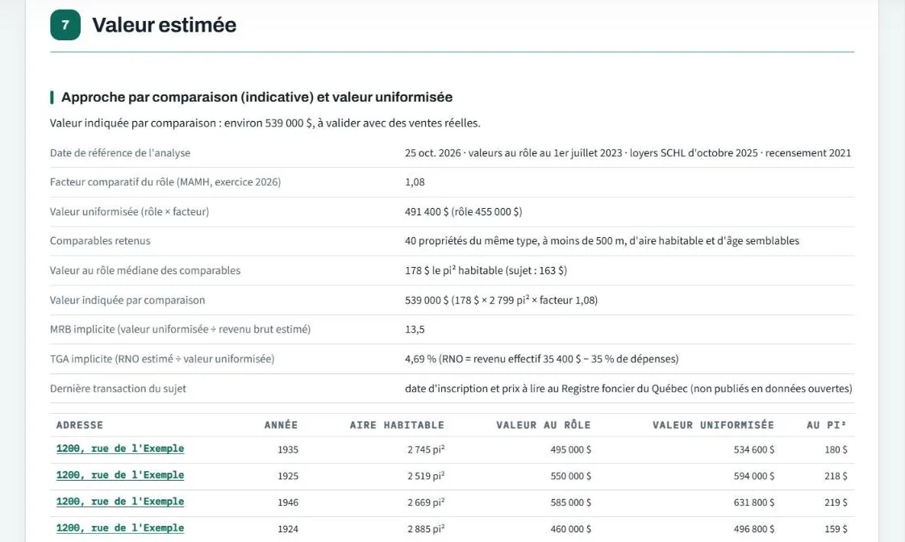This screenshot has height=542, width=905.
Task: Click the roll value '550 000 $'
Action: [571, 476]
